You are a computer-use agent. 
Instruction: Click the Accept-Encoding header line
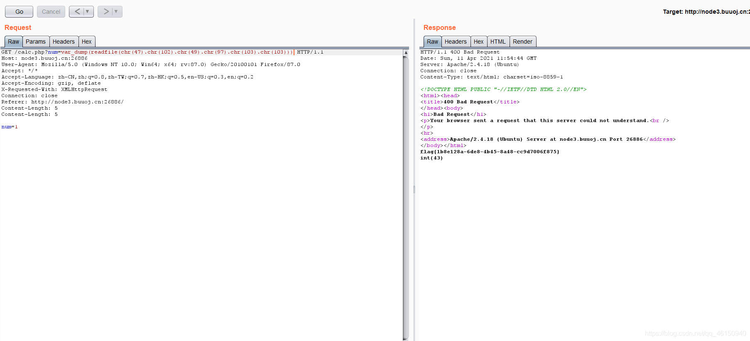51,83
